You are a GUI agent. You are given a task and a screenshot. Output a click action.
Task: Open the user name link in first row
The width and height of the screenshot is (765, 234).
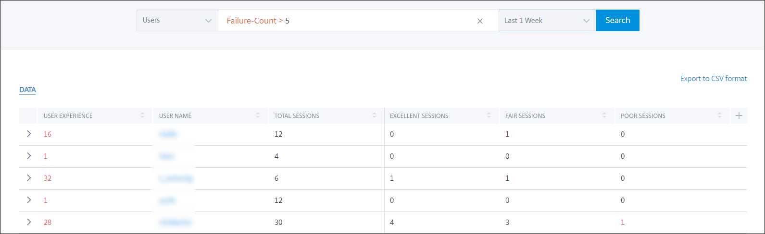click(168, 134)
